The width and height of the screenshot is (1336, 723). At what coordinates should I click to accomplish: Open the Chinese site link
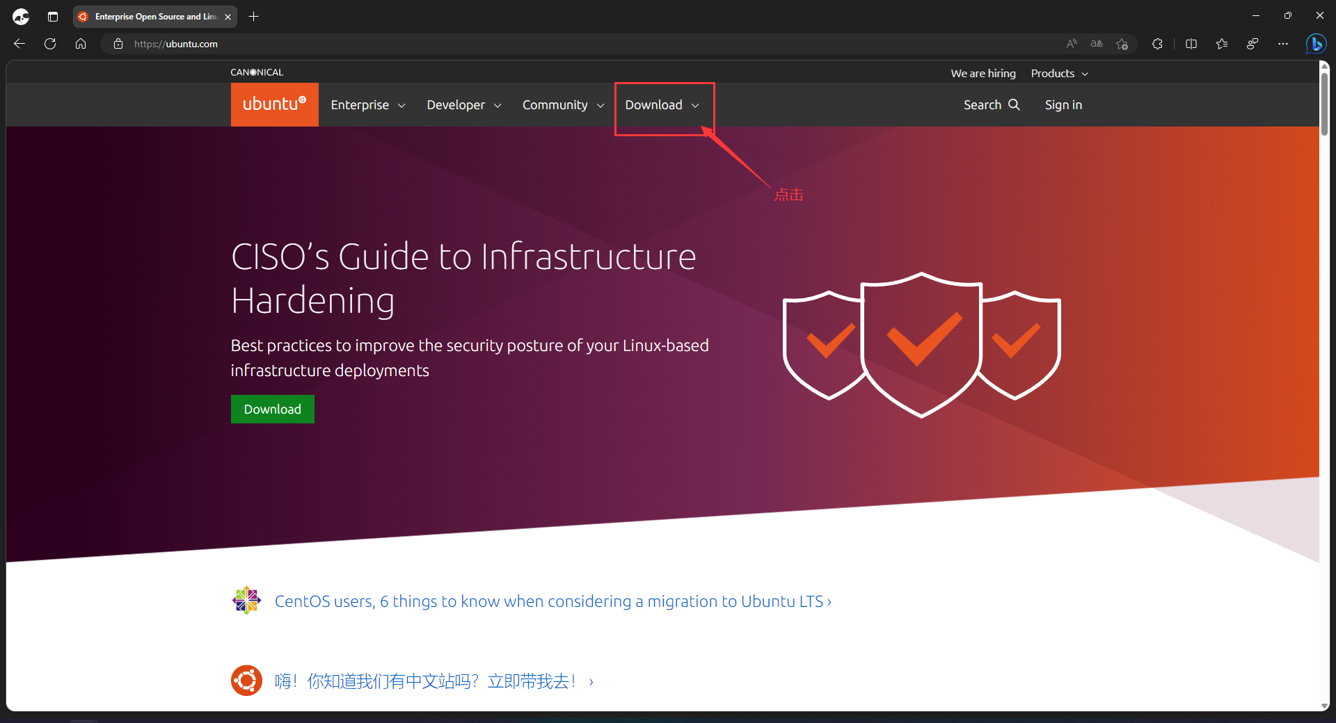pyautogui.click(x=434, y=681)
